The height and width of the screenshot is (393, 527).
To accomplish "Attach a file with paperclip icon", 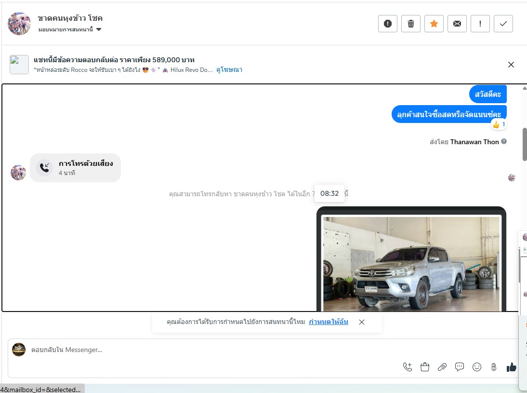I will [442, 367].
